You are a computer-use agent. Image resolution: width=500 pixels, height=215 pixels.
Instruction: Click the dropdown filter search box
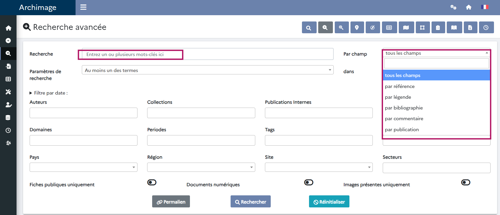point(437,63)
